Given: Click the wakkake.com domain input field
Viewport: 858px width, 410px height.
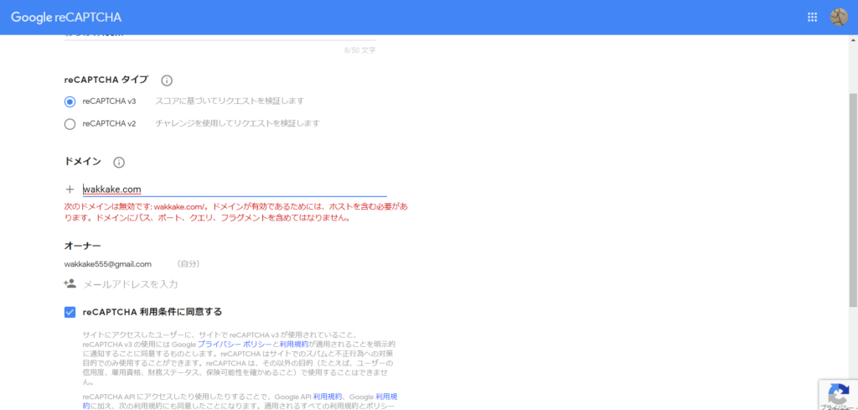Looking at the screenshot, I should [235, 189].
